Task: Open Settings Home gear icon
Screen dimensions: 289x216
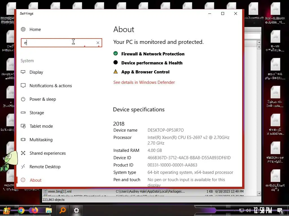Action: pos(23,29)
